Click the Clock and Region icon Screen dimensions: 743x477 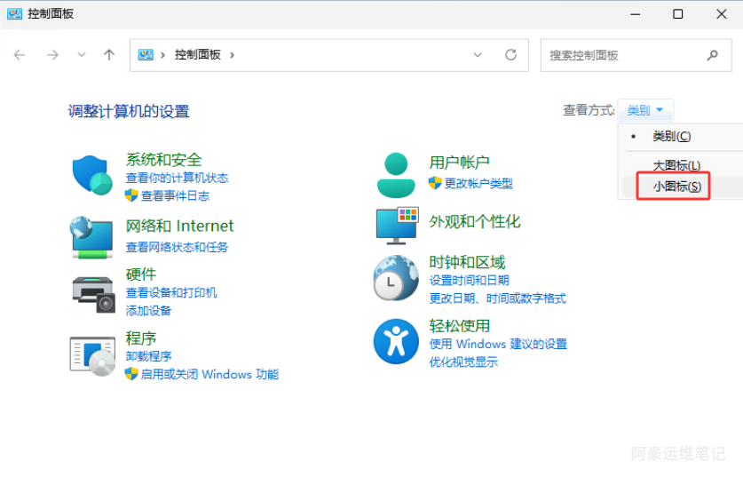396,278
